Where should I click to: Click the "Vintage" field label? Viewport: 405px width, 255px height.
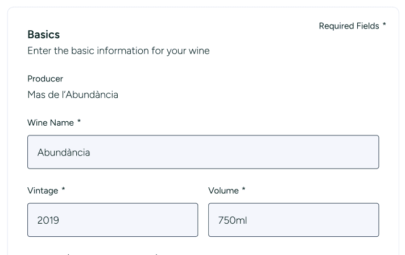43,191
